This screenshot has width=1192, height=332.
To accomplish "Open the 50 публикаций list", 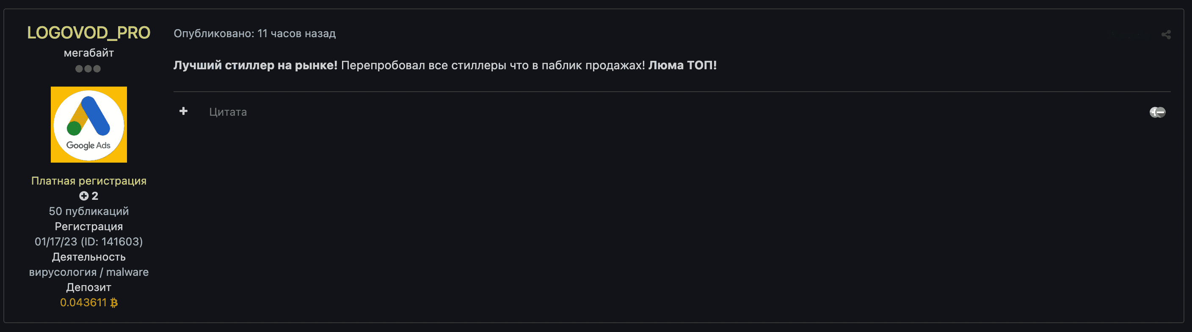I will tap(89, 211).
